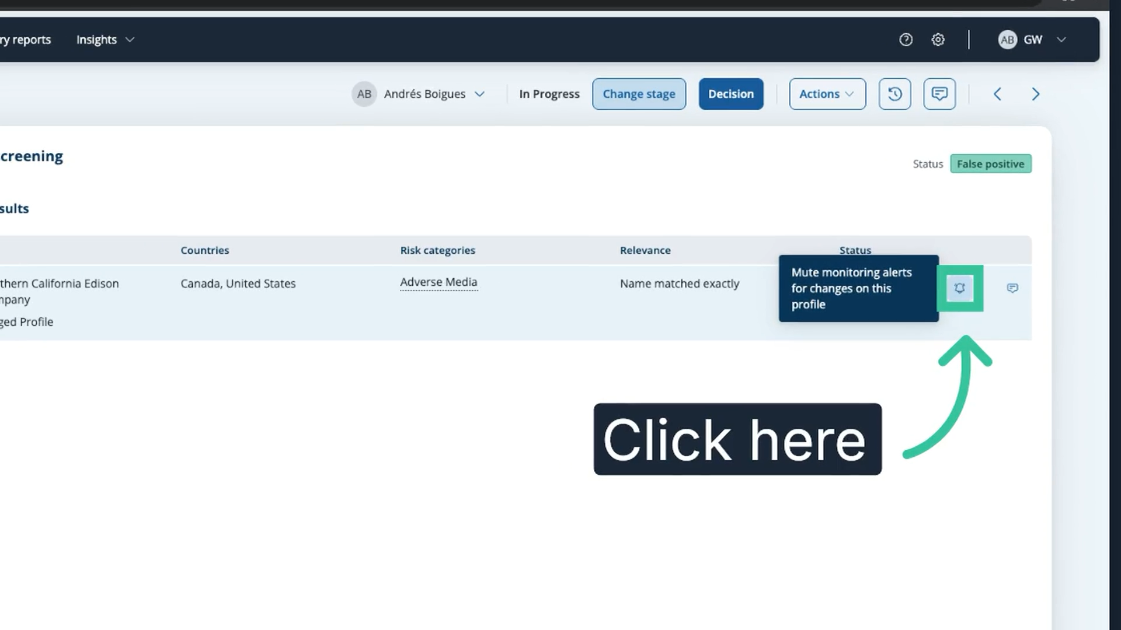Image resolution: width=1121 pixels, height=630 pixels.
Task: Open settings gear icon in top bar
Action: [x=938, y=40]
